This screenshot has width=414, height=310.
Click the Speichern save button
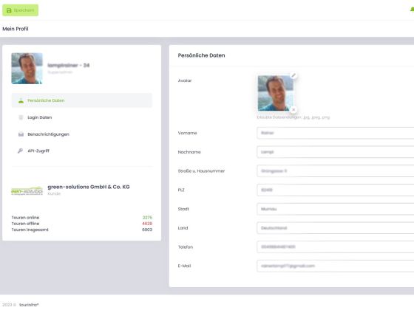(x=21, y=10)
